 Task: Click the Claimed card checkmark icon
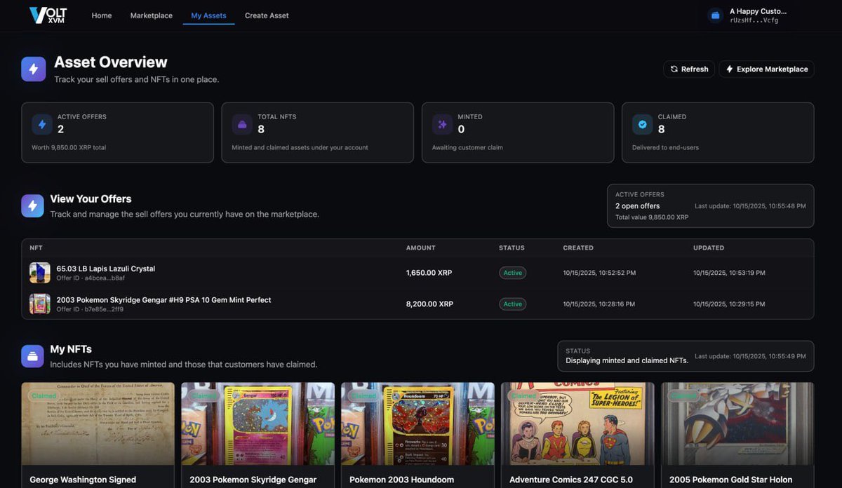(x=642, y=125)
